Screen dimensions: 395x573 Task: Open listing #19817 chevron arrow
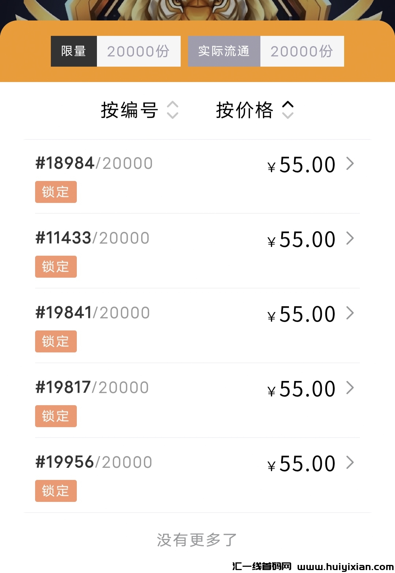[x=350, y=388]
